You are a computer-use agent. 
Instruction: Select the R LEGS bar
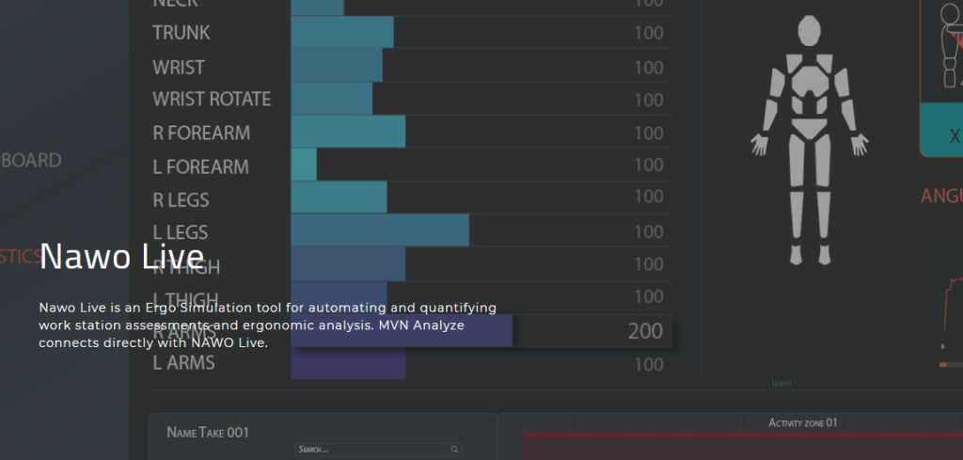click(x=339, y=198)
